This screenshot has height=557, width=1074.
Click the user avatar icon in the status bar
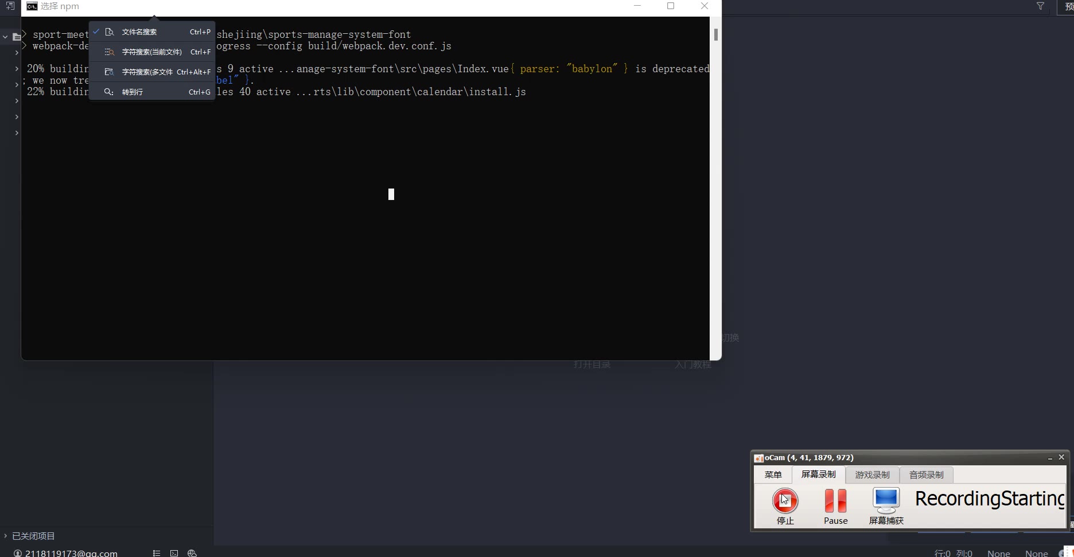point(18,554)
